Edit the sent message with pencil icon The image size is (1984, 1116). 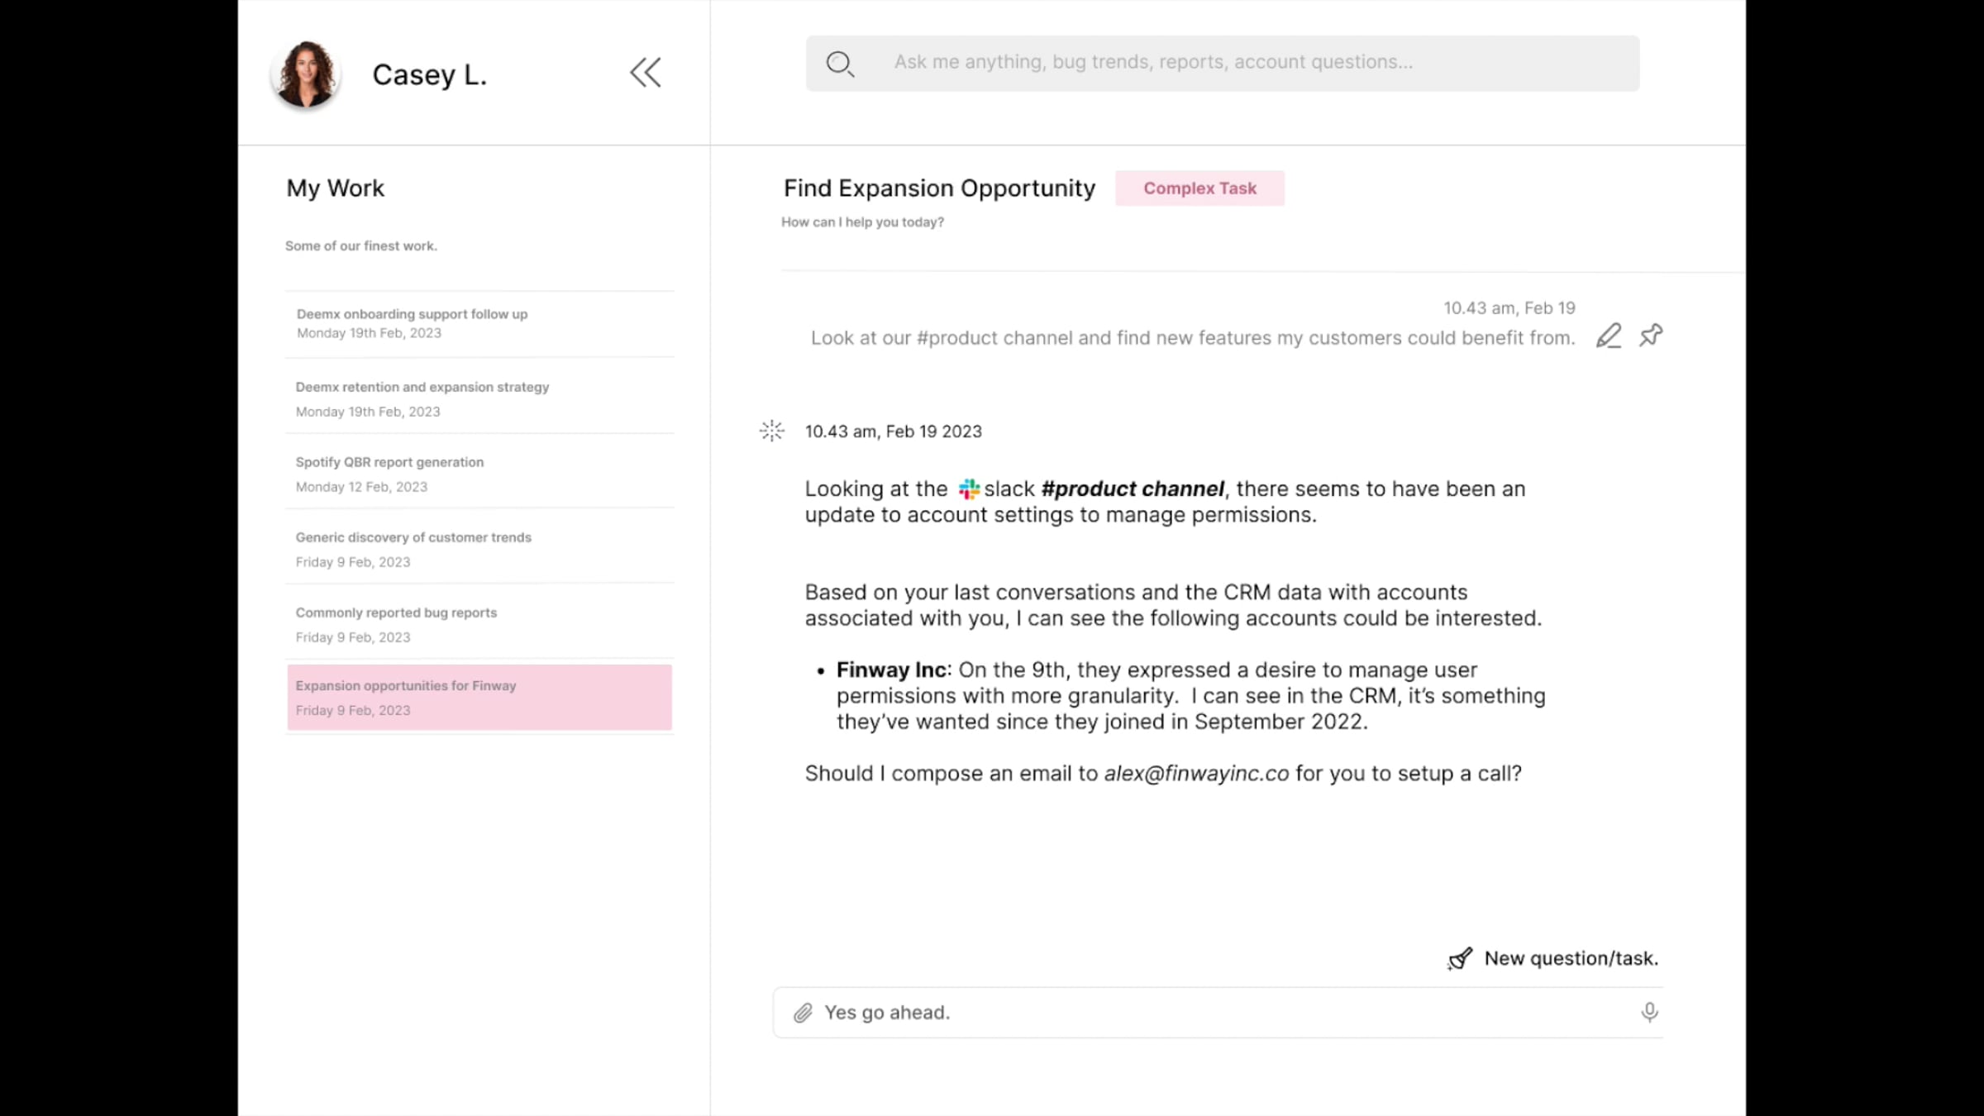pos(1608,336)
